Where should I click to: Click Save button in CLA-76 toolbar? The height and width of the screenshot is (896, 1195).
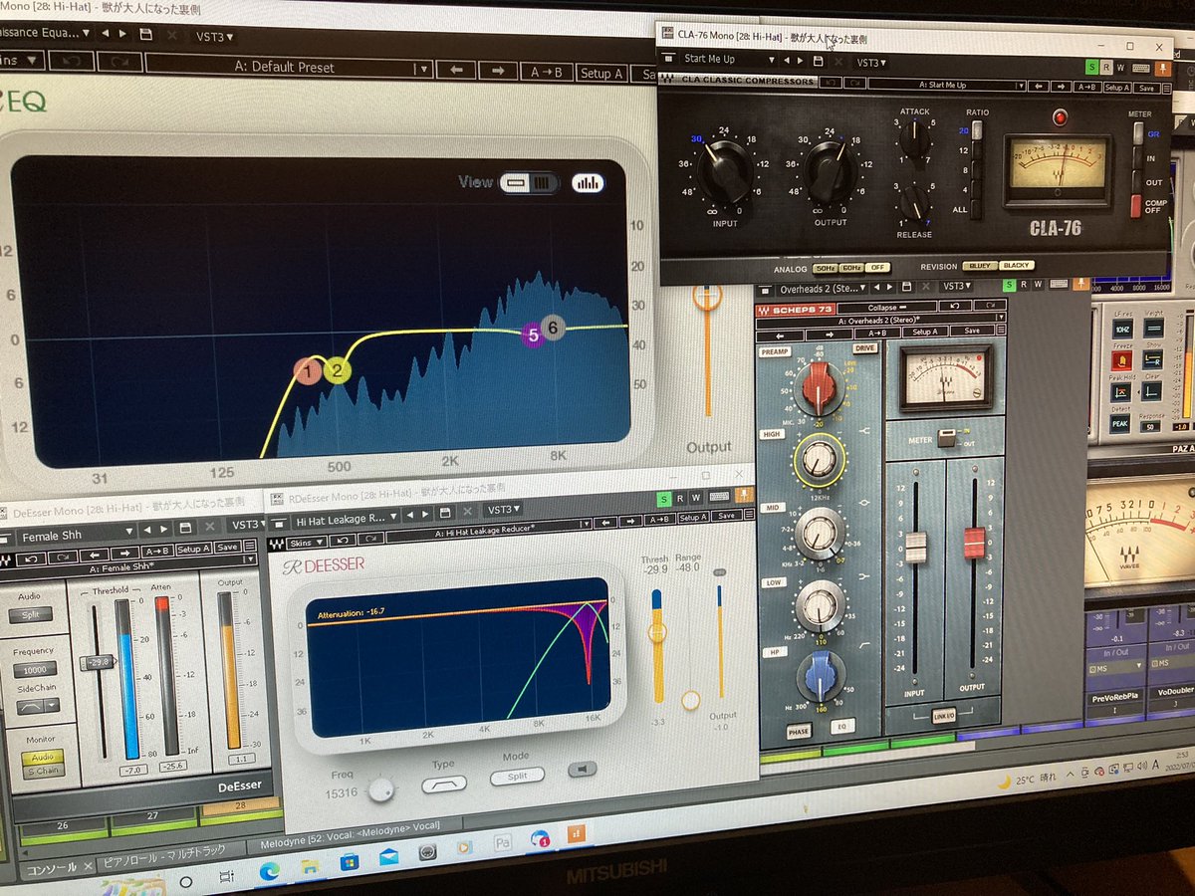(x=1146, y=88)
